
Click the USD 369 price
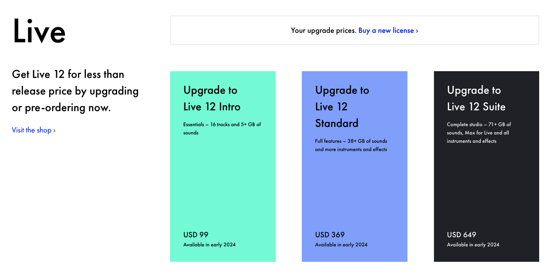(x=330, y=235)
